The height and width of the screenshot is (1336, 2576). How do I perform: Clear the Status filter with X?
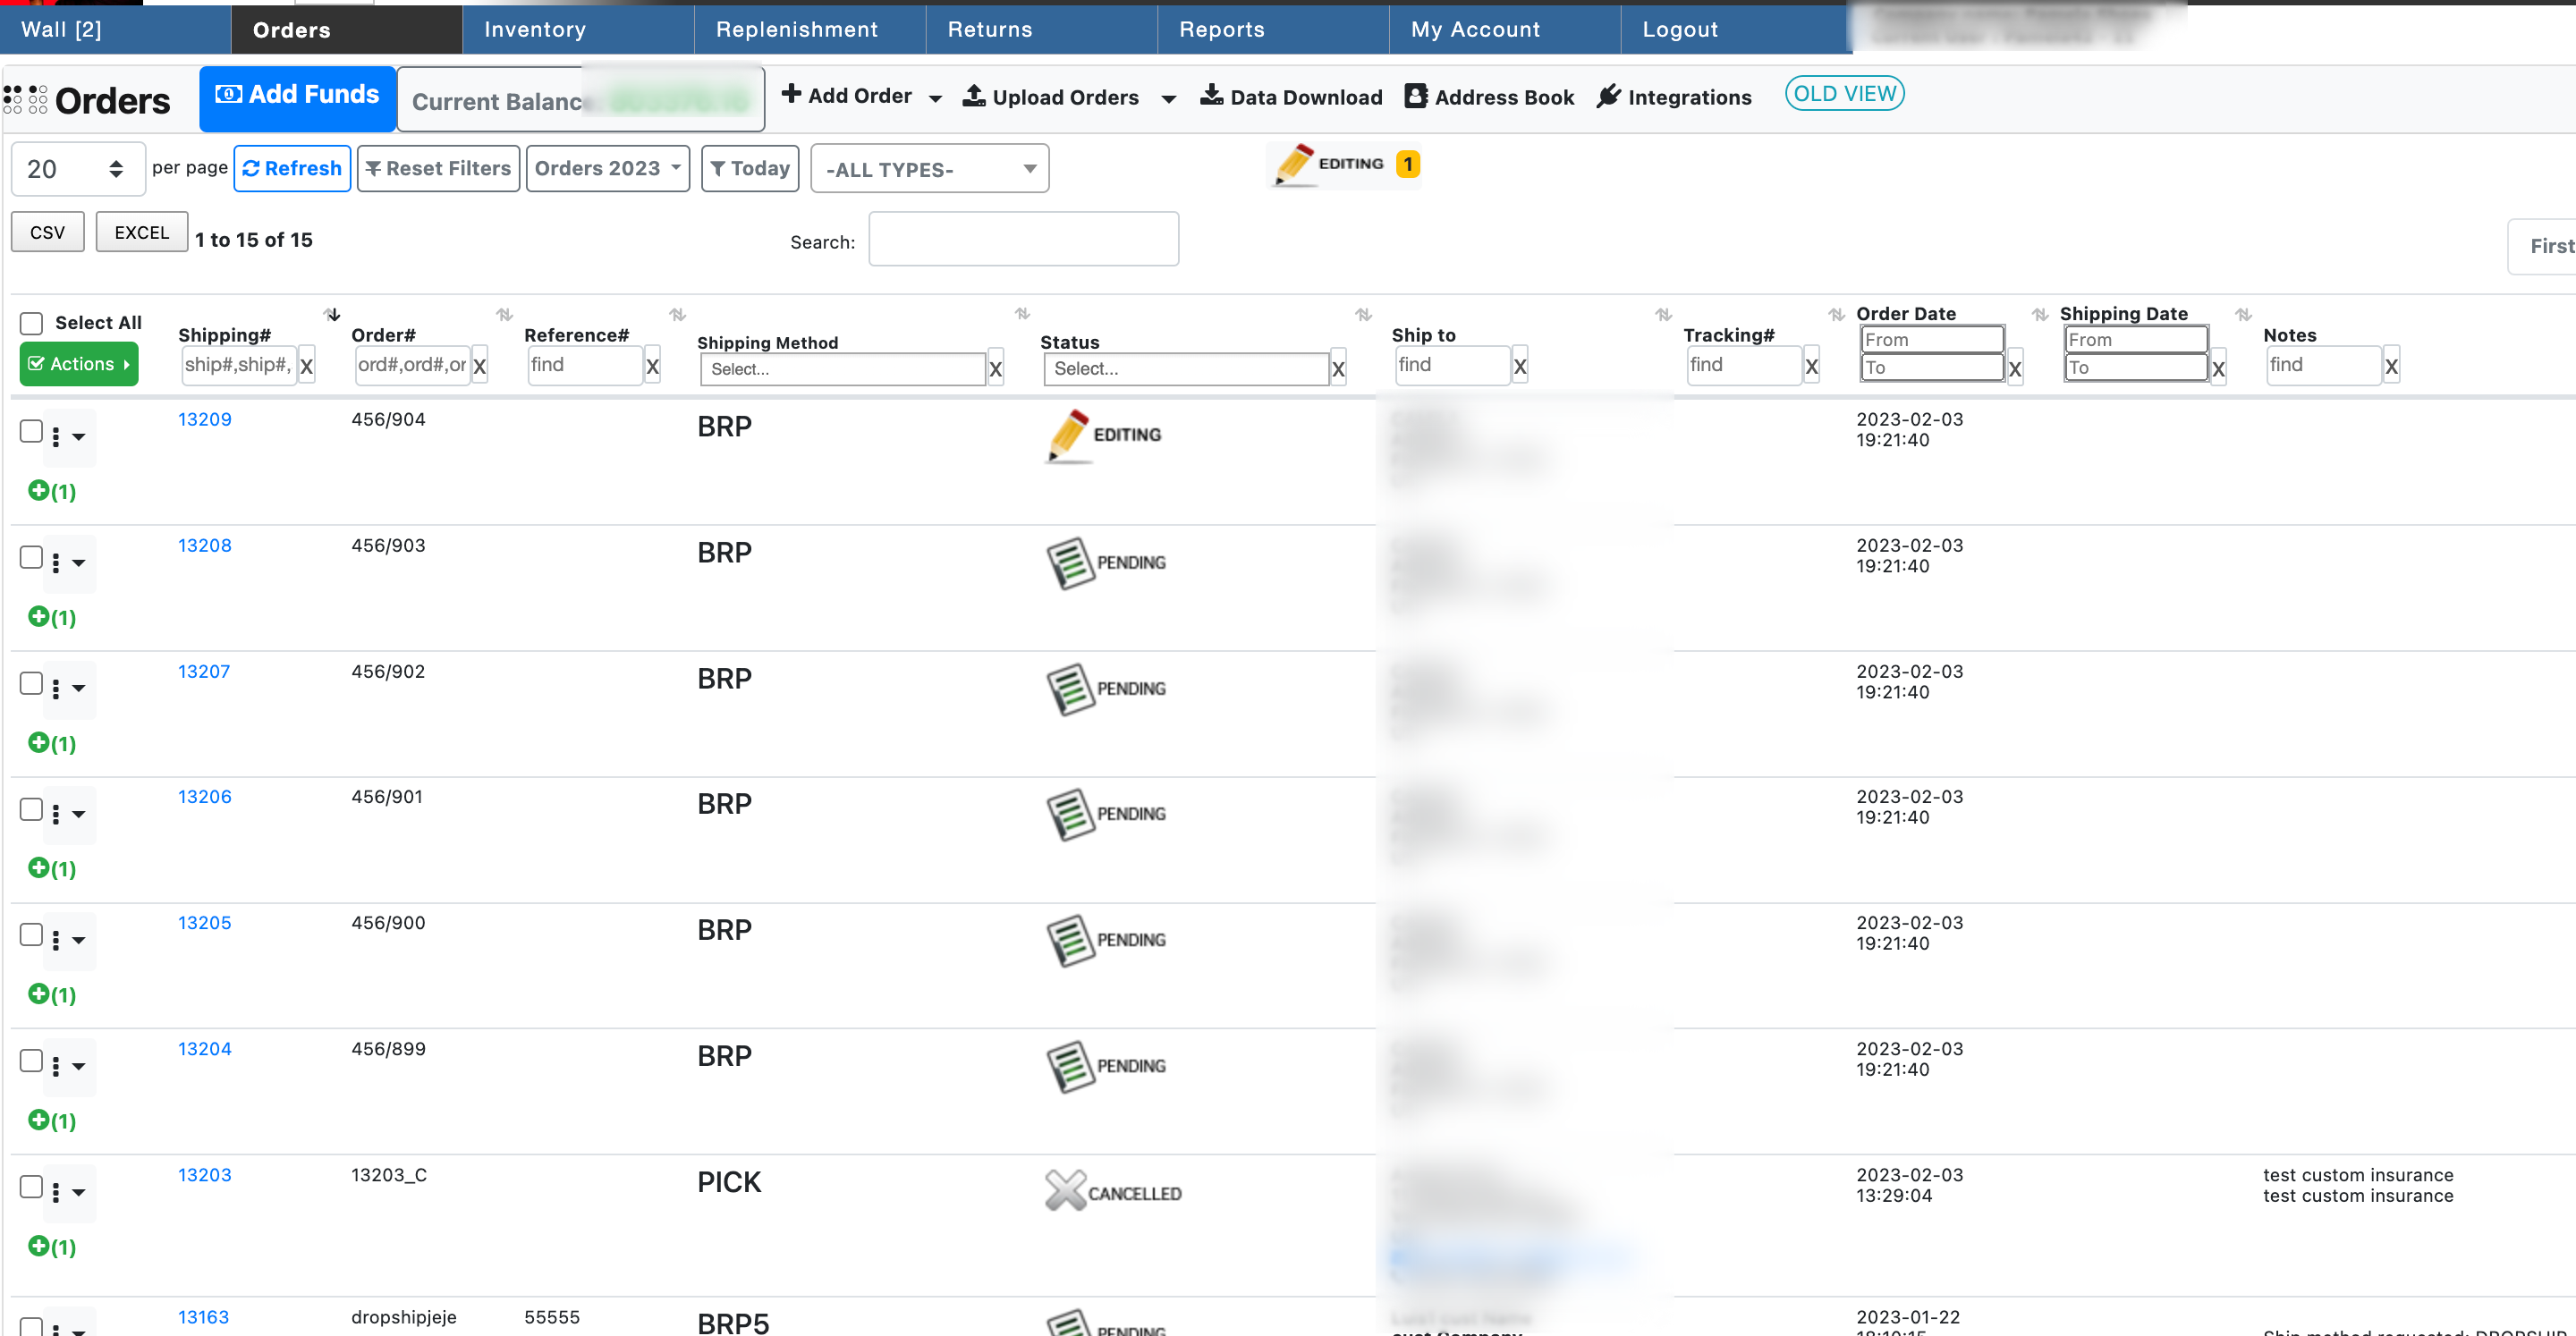(1338, 370)
